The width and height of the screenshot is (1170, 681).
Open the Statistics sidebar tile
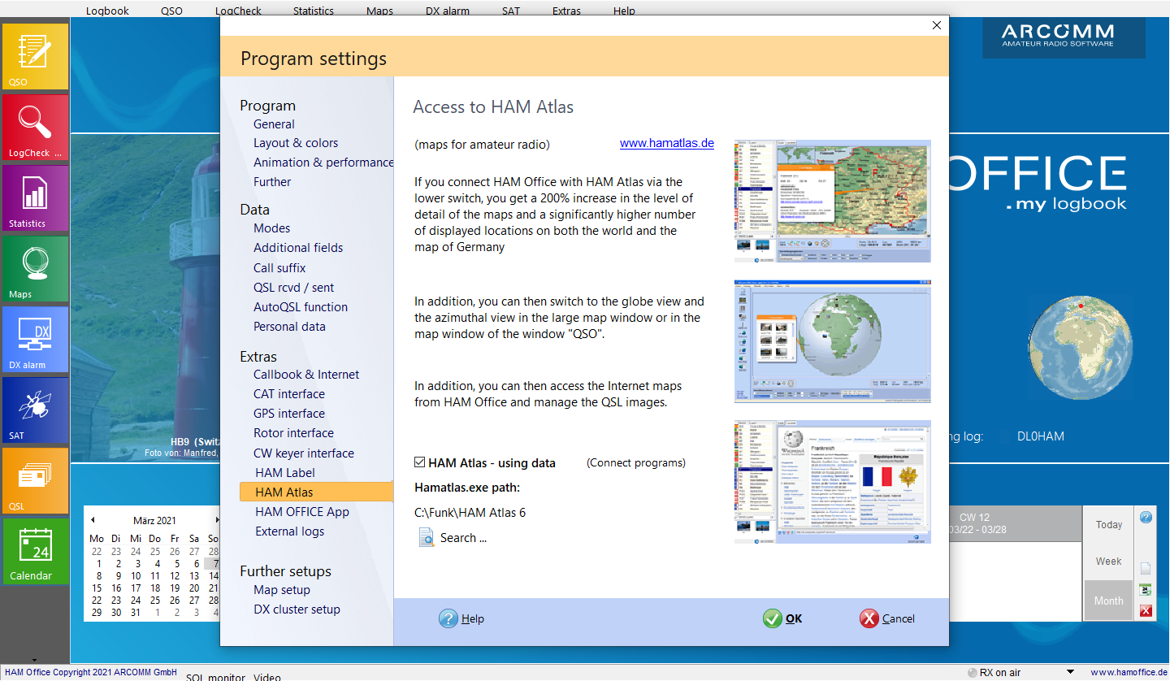tap(35, 197)
